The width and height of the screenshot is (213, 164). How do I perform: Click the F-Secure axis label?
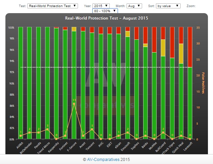pos(72,146)
